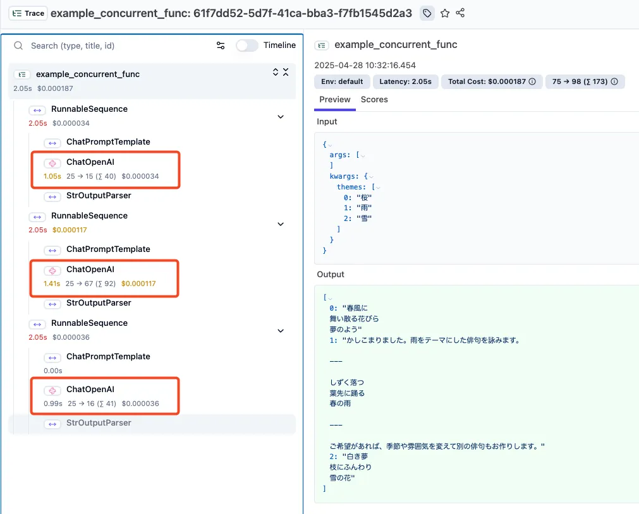Click the themes value "桜"
The width and height of the screenshot is (639, 514).
(364, 198)
